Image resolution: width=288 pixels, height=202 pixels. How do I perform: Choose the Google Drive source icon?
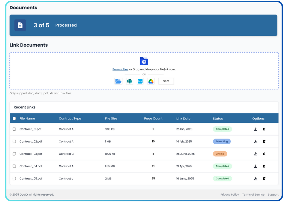tap(151, 81)
